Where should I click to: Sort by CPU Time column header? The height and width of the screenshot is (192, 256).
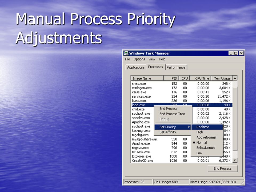200,78
